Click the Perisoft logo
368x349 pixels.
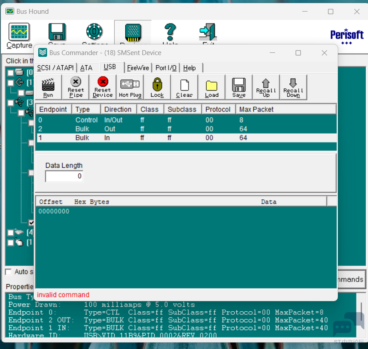[x=347, y=36]
